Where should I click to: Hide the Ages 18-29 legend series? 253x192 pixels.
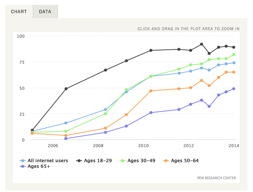(x=98, y=161)
